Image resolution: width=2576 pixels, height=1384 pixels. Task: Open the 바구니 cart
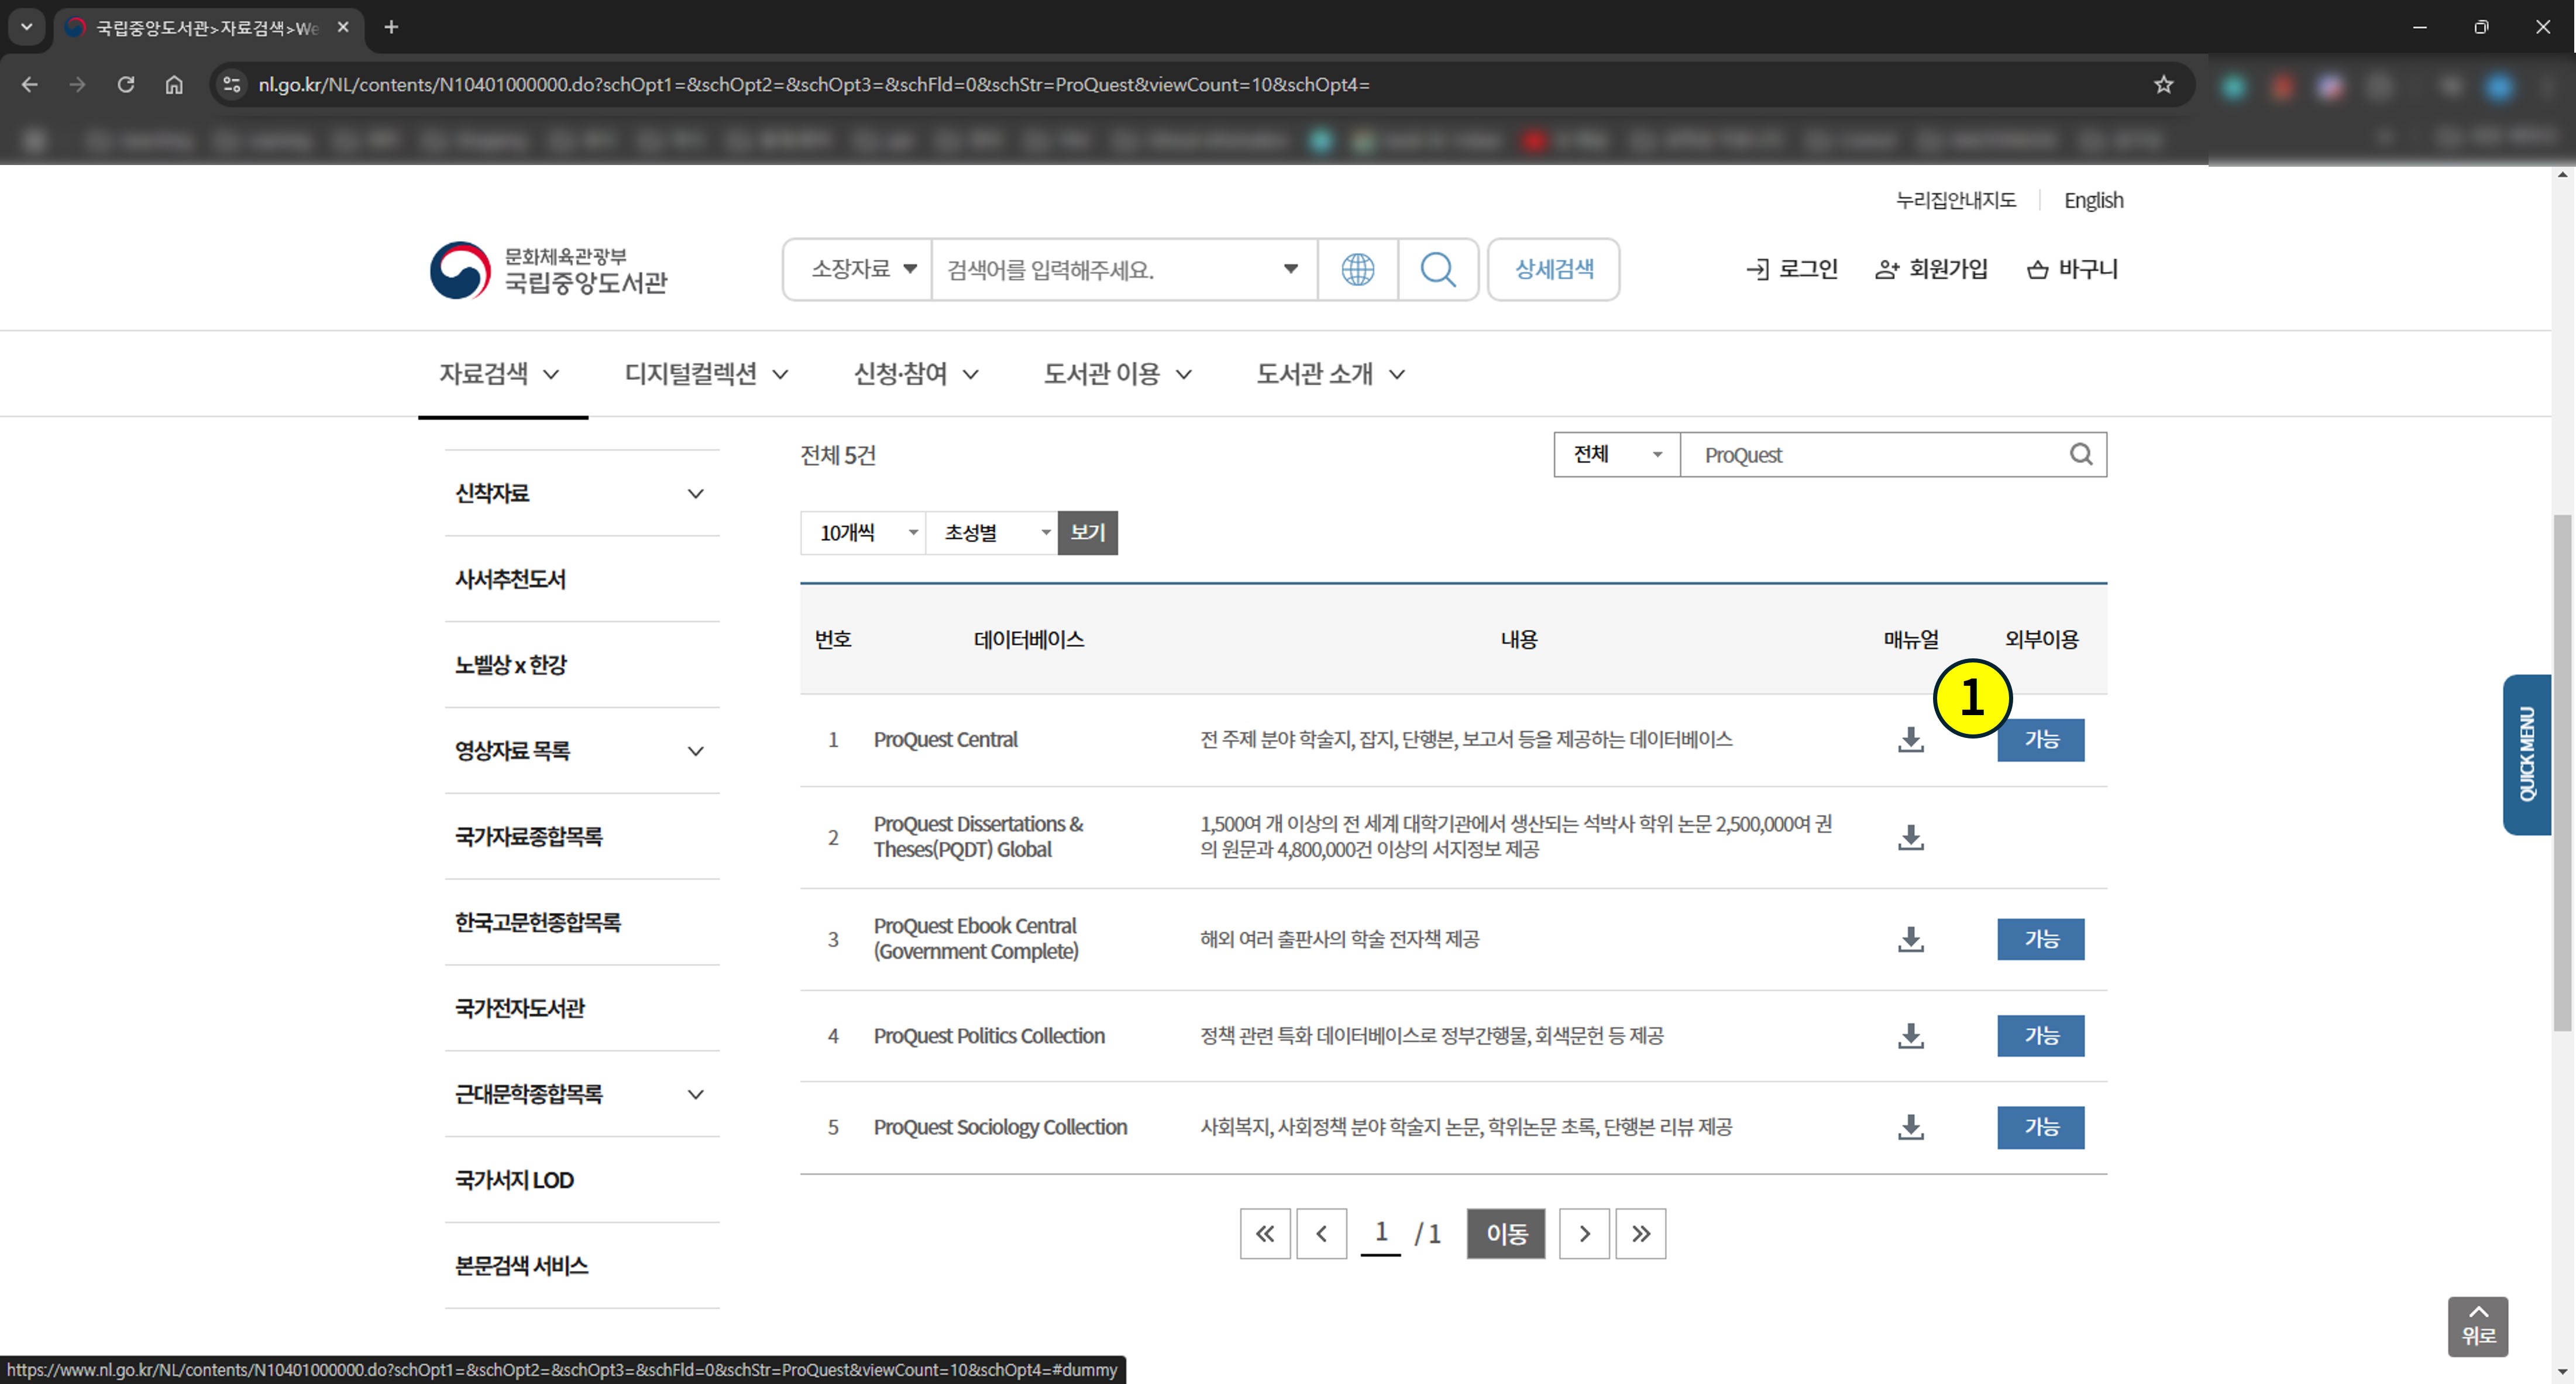click(x=2073, y=269)
